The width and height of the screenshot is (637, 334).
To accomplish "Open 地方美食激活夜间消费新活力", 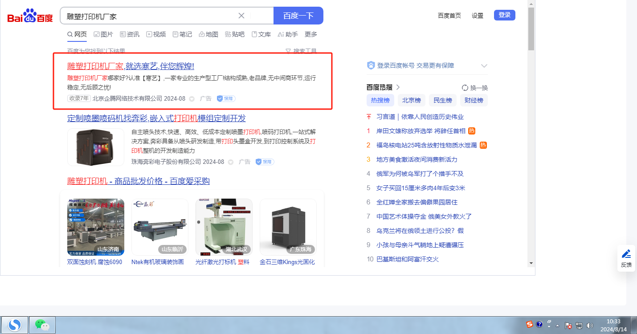I will (x=417, y=159).
